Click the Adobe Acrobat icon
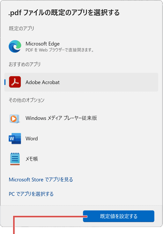This screenshot has width=163, height=234. [x=15, y=82]
